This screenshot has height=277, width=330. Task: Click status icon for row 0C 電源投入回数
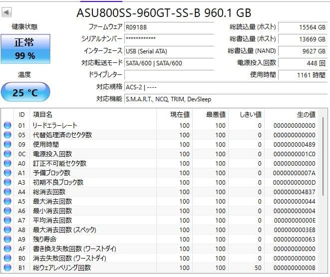pos(7,154)
